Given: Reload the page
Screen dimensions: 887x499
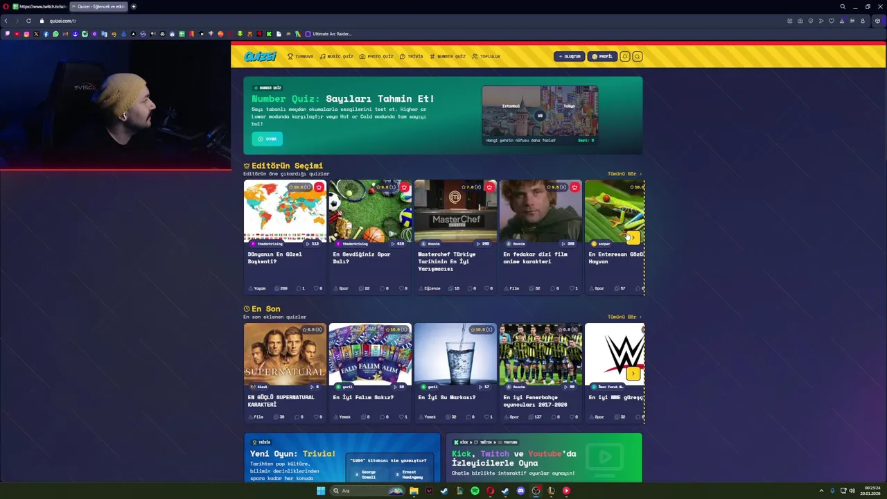Looking at the screenshot, I should [28, 21].
